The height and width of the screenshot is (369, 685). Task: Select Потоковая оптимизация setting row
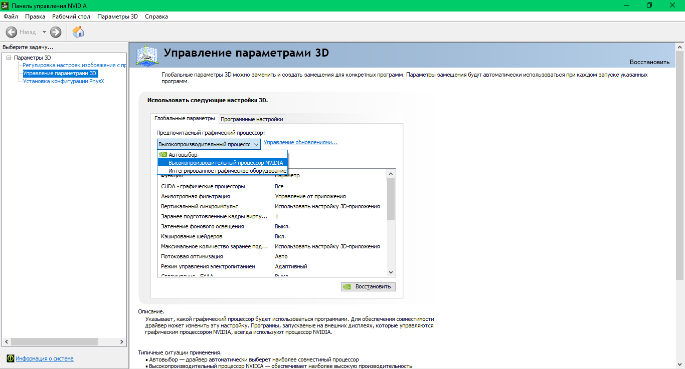272,256
